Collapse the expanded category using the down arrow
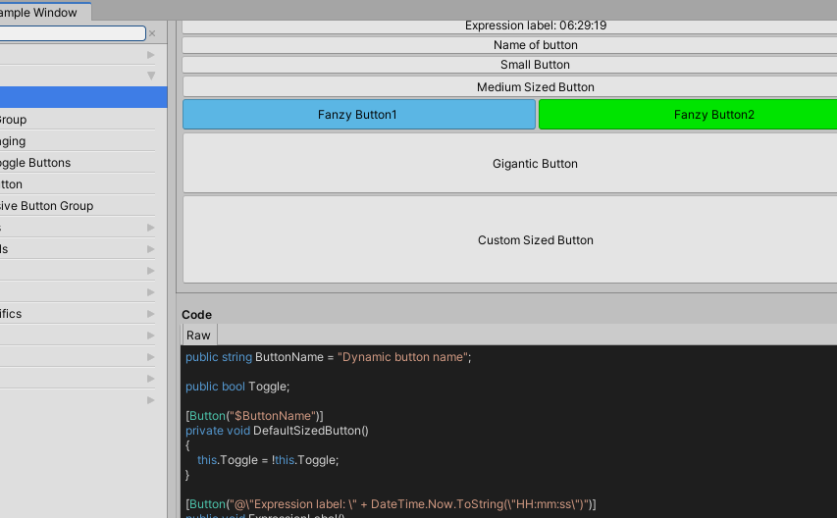This screenshot has height=518, width=837. click(151, 76)
